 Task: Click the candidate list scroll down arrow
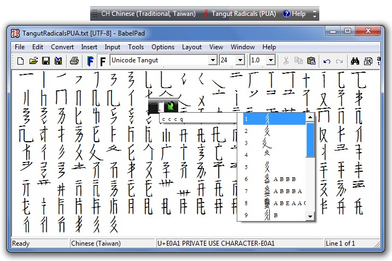click(x=310, y=217)
